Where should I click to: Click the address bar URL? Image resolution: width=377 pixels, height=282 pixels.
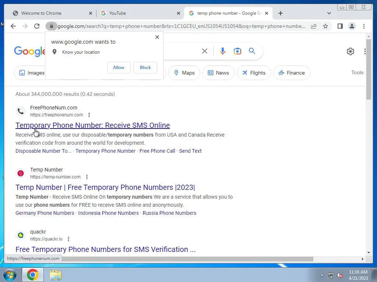point(181,26)
